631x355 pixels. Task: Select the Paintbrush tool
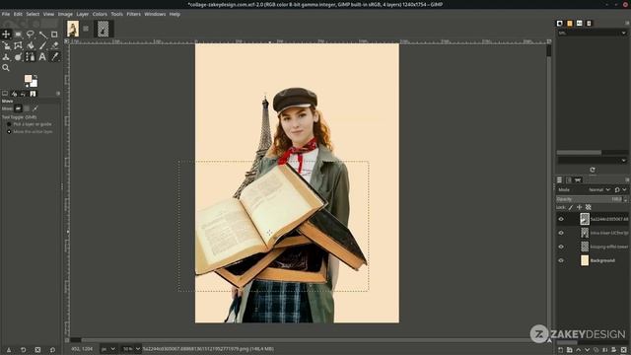(42, 45)
